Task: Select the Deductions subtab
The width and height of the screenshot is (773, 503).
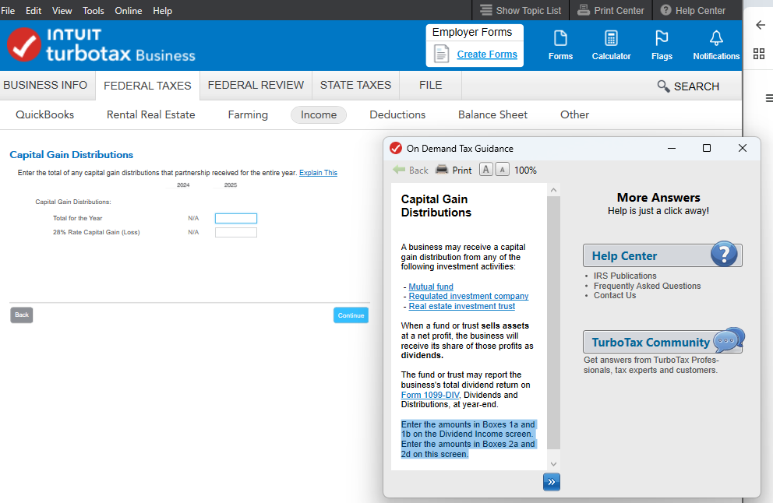Action: (x=397, y=114)
